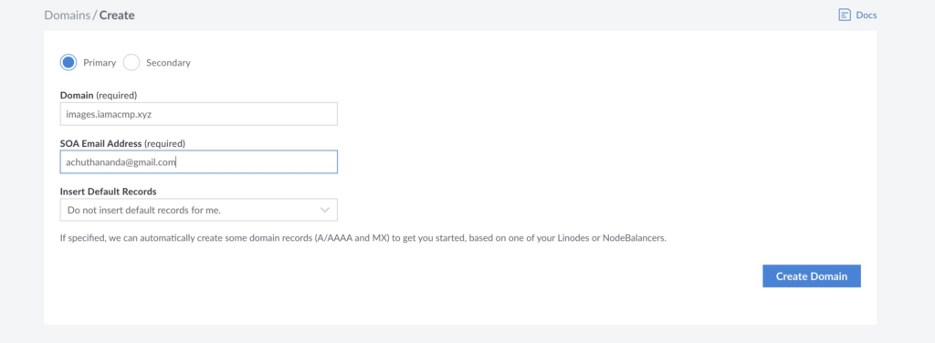Click the Create breadcrumb title
The image size is (935, 343).
(x=117, y=15)
